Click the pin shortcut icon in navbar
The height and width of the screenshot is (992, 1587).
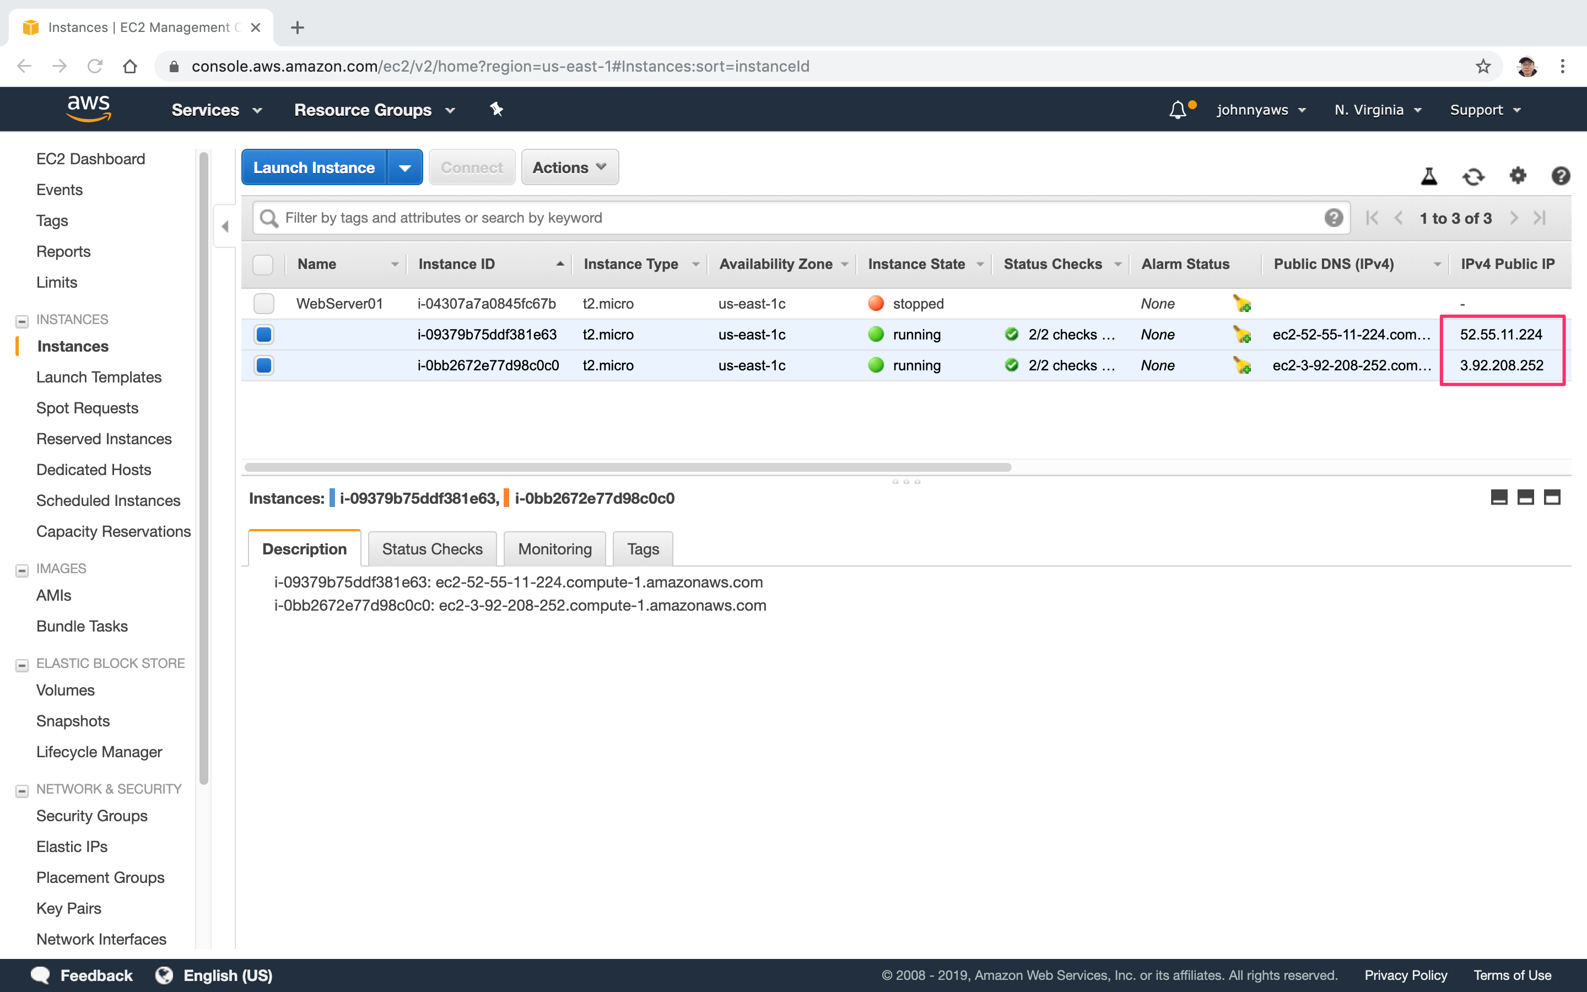(496, 110)
